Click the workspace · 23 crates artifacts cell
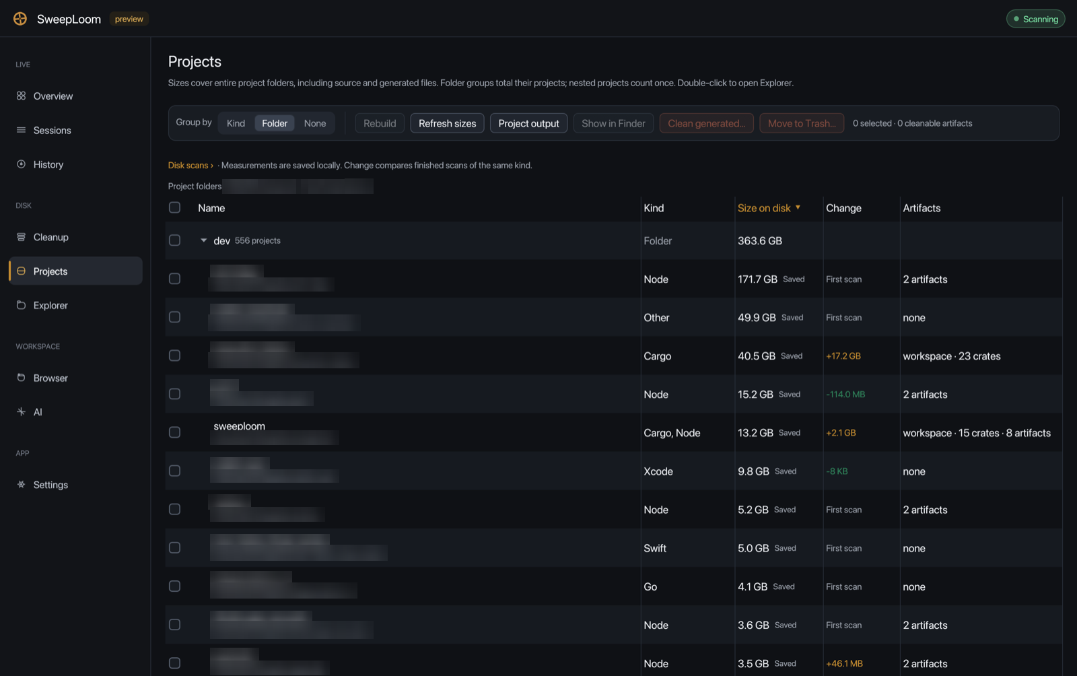 click(x=952, y=356)
